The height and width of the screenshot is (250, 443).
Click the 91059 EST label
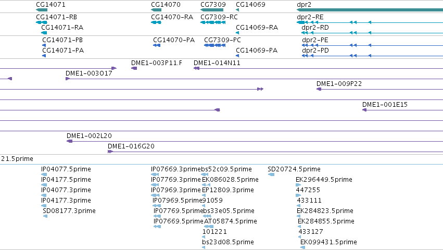(212, 201)
